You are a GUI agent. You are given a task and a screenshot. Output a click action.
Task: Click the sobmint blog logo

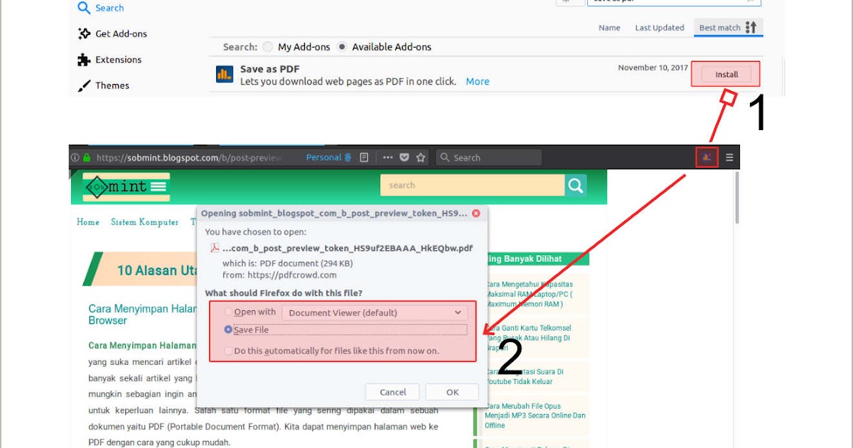(127, 187)
